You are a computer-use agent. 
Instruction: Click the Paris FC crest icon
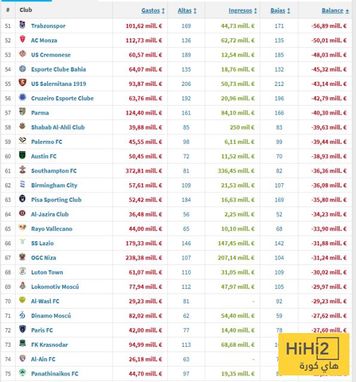point(23,329)
